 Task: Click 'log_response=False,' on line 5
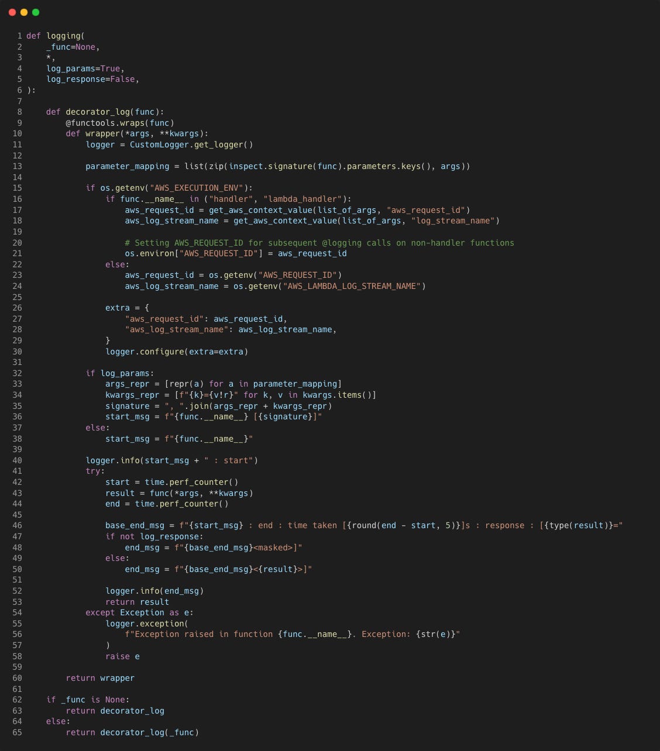(x=93, y=79)
